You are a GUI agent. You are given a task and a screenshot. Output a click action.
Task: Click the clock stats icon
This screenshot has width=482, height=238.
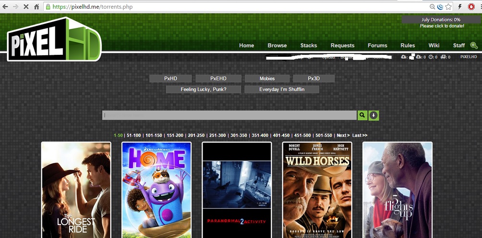pos(431,57)
